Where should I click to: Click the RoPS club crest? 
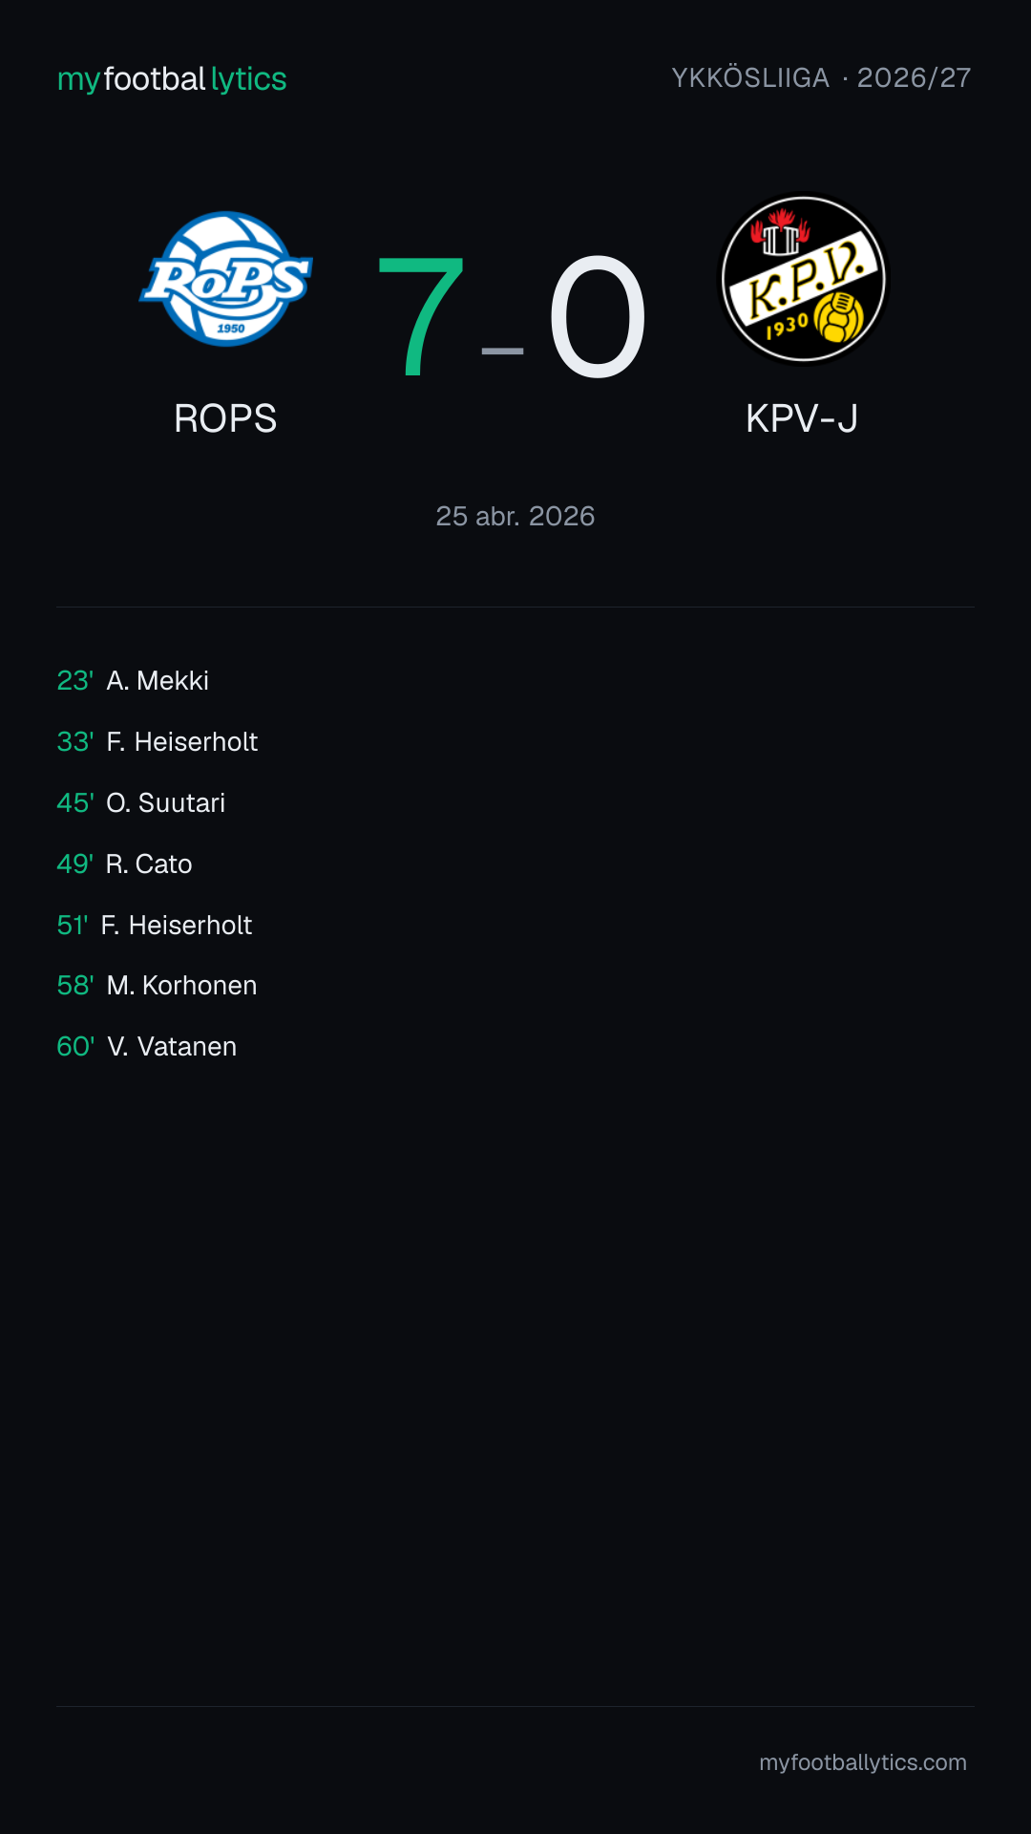(x=225, y=279)
